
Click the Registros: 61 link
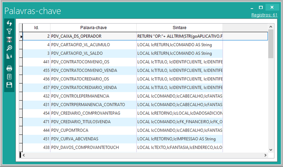pyautogui.click(x=264, y=15)
